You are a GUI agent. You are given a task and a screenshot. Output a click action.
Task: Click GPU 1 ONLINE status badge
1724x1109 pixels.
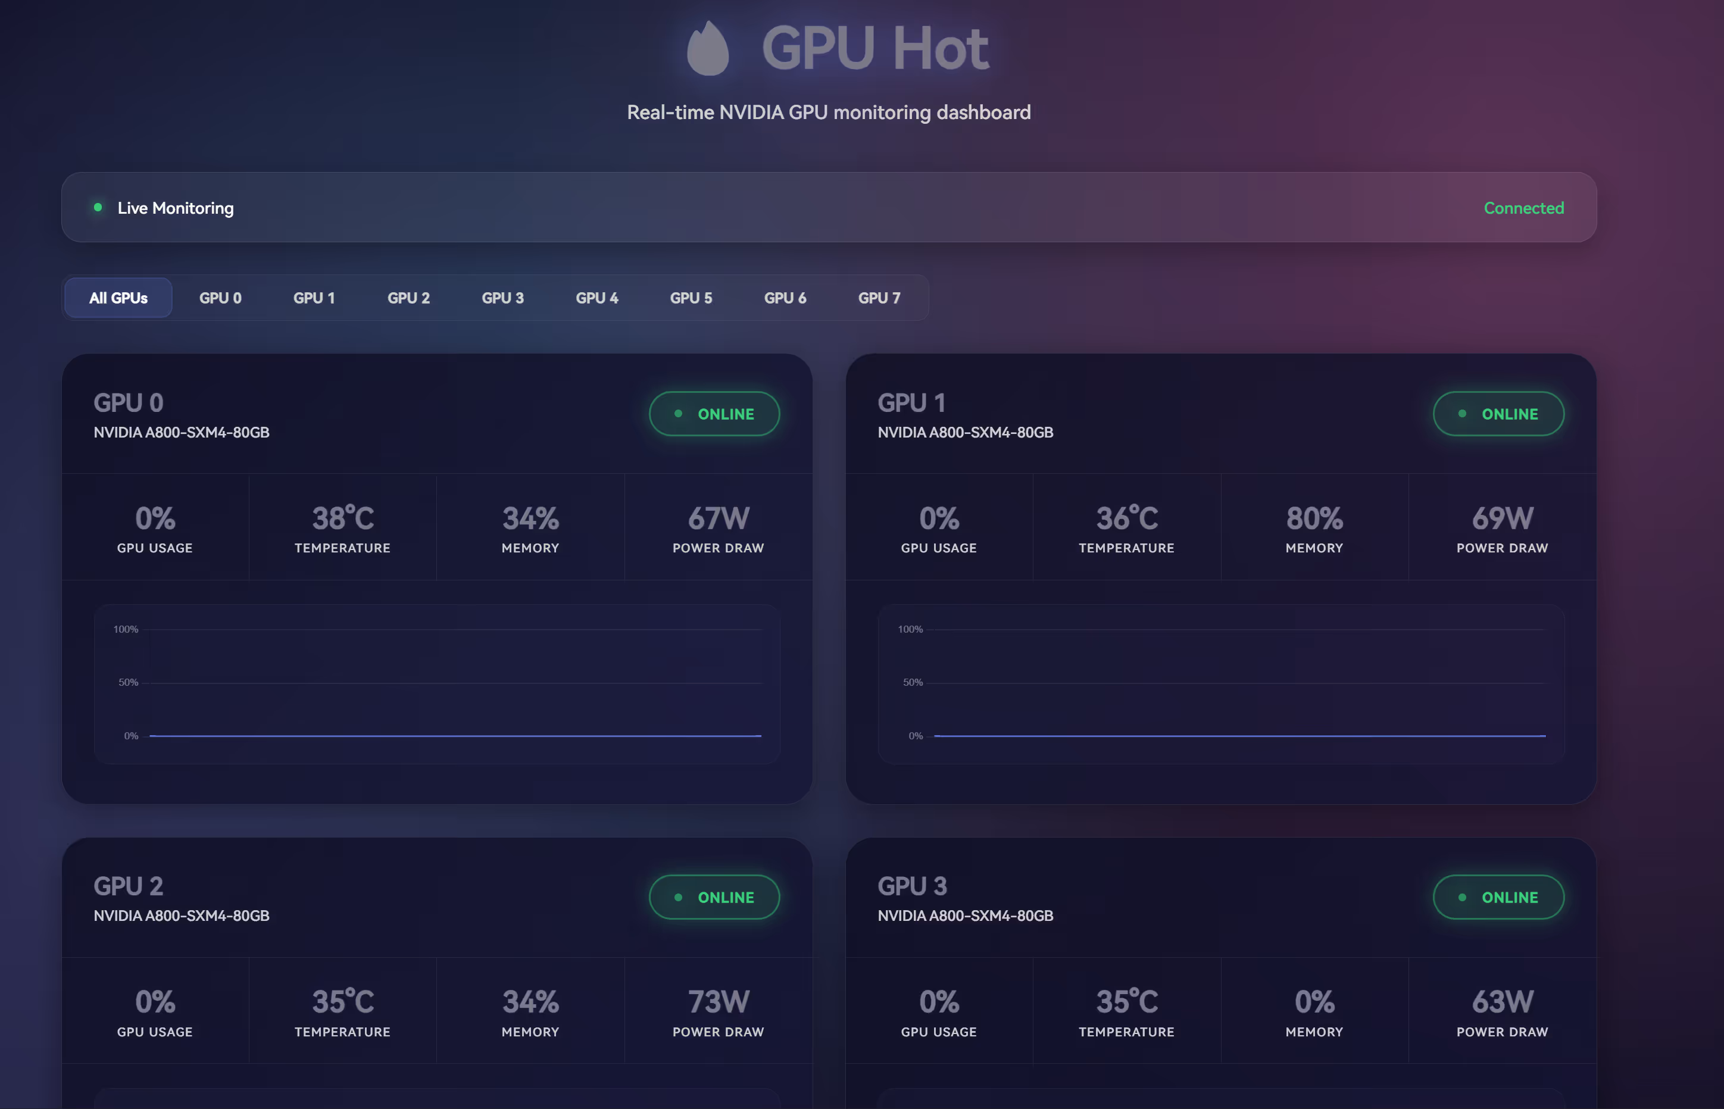point(1498,414)
